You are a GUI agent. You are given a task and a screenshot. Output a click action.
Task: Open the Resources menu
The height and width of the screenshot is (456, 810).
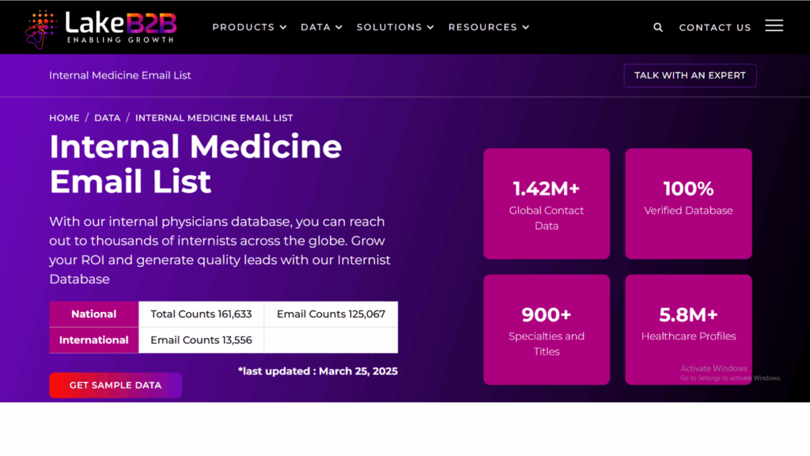coord(489,27)
